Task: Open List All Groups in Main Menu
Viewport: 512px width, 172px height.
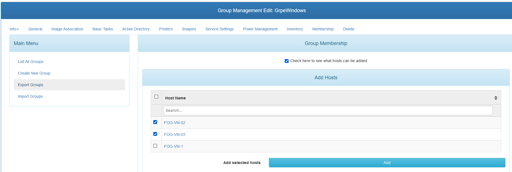Action: coord(31,62)
